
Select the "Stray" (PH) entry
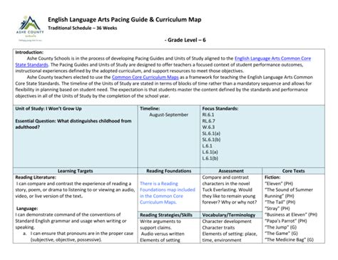[x=277, y=209]
